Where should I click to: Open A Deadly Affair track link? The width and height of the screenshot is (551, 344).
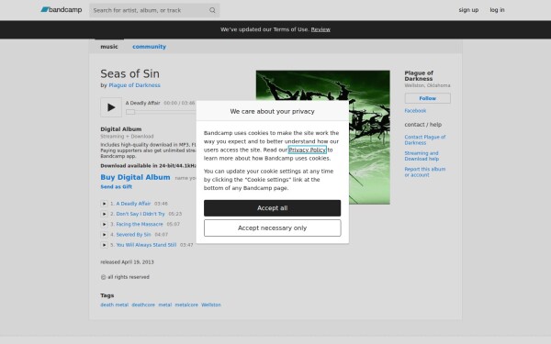coord(133,204)
